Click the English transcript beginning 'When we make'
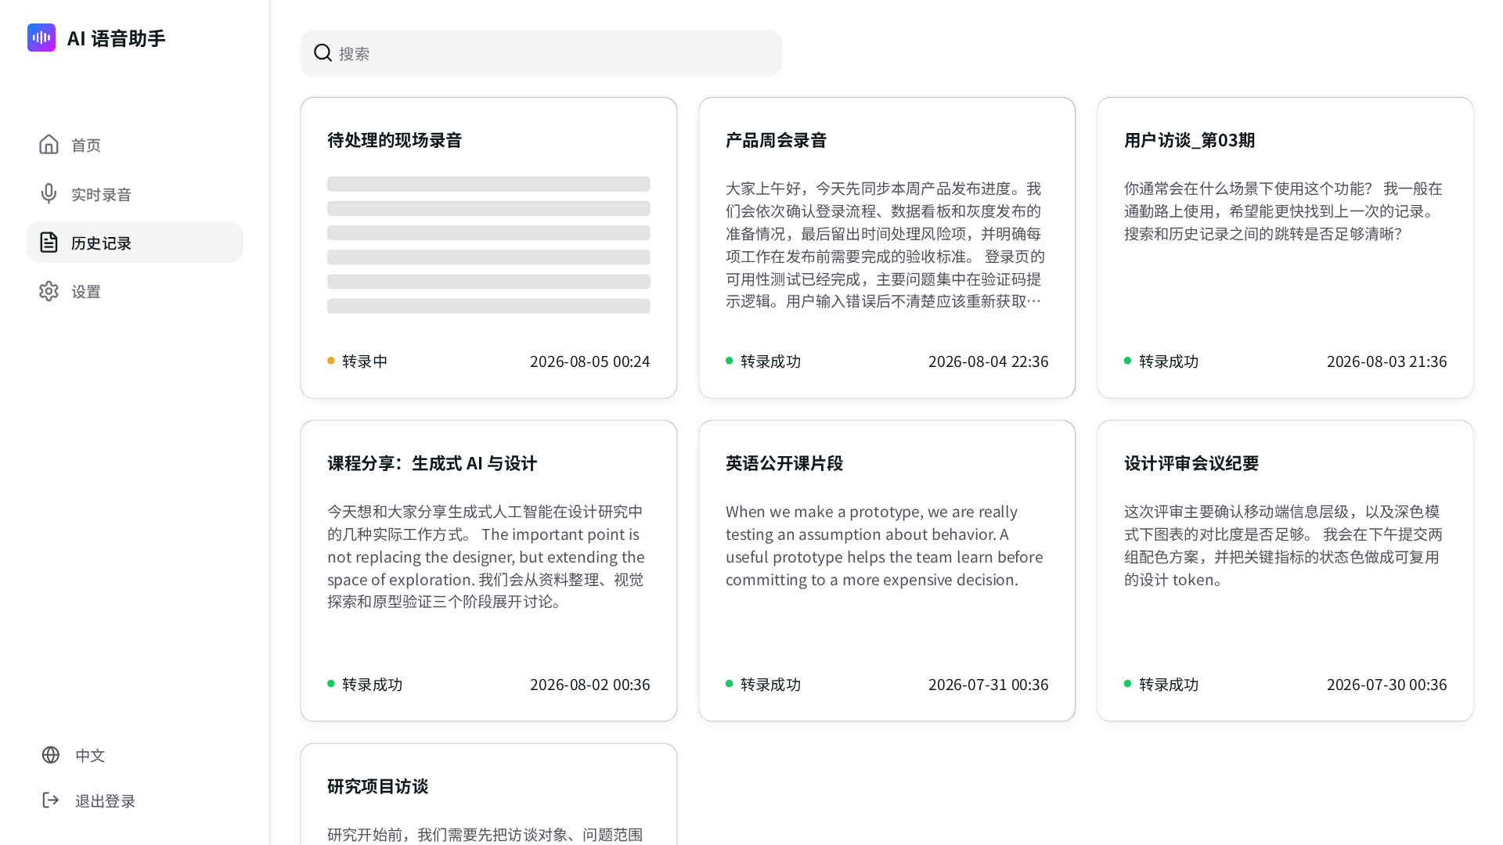Image resolution: width=1503 pixels, height=845 pixels. click(x=885, y=545)
